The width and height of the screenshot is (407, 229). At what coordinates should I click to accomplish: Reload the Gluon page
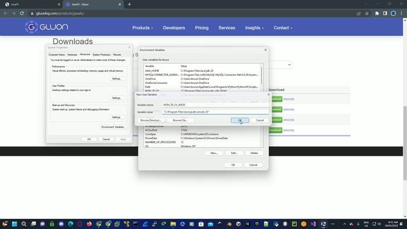[22, 13]
